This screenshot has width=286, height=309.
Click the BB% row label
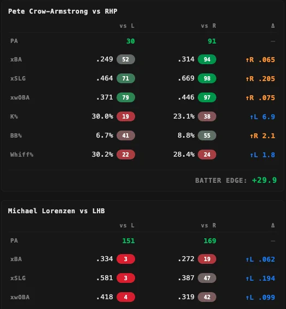click(16, 135)
